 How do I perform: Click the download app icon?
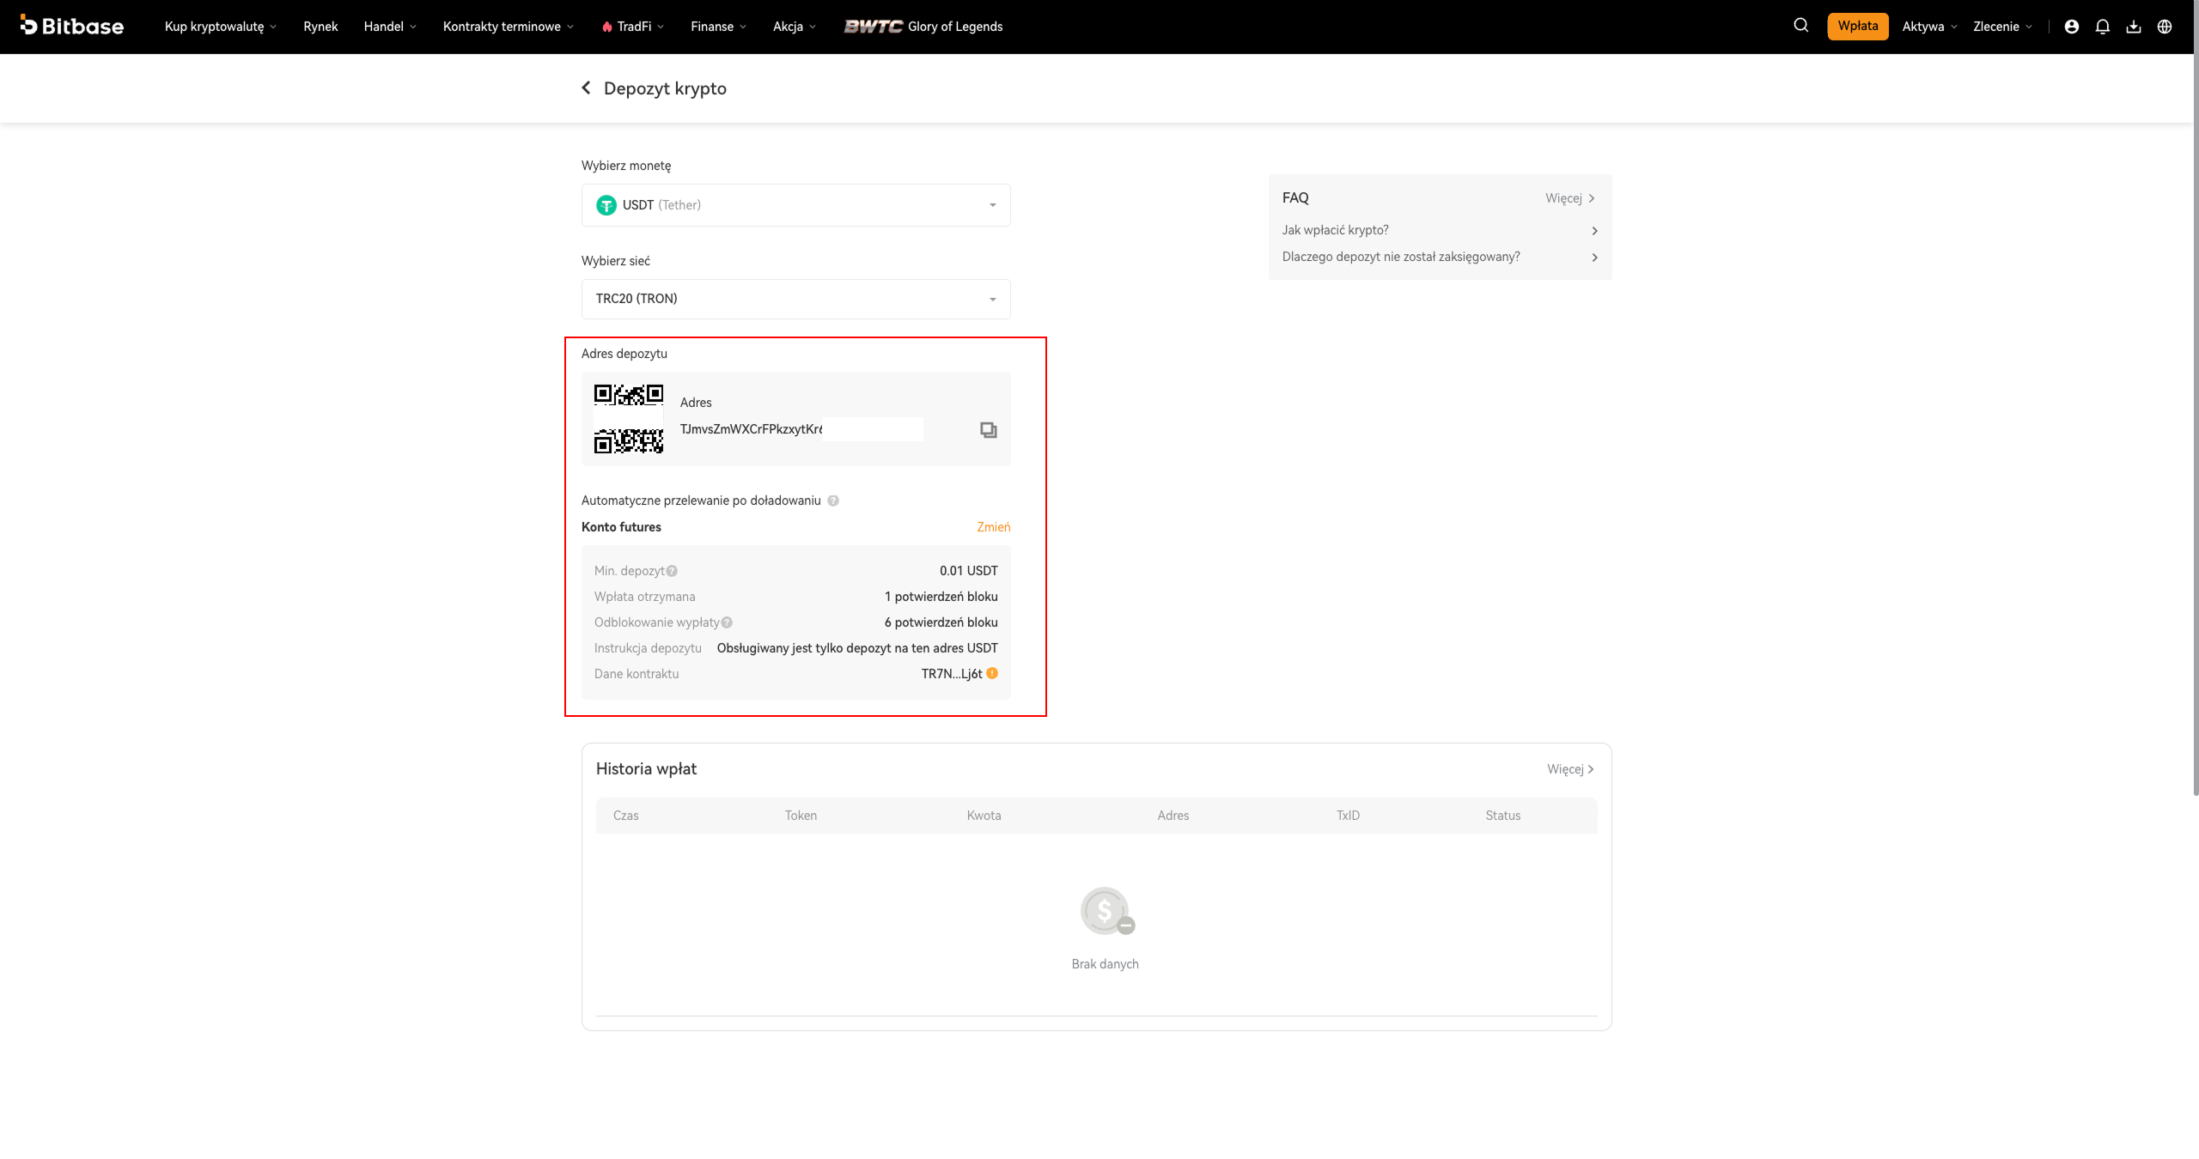[2134, 27]
